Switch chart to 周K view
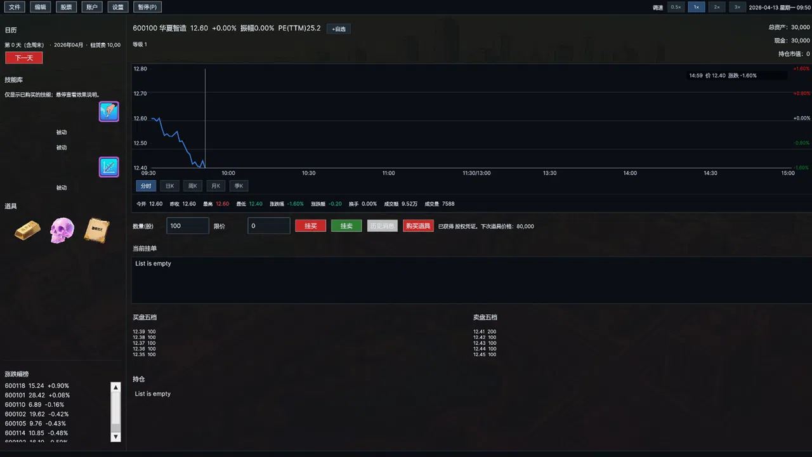Screen dimensions: 812x457 coord(193,186)
